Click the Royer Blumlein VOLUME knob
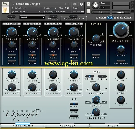The height and width of the screenshot is (129, 135). (x=12, y=32)
